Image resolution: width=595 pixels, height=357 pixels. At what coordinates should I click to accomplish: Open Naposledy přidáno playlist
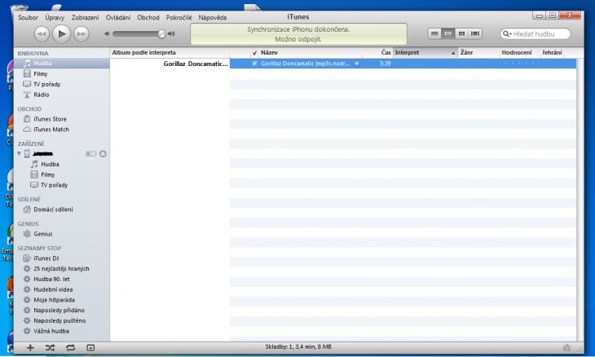62,311
